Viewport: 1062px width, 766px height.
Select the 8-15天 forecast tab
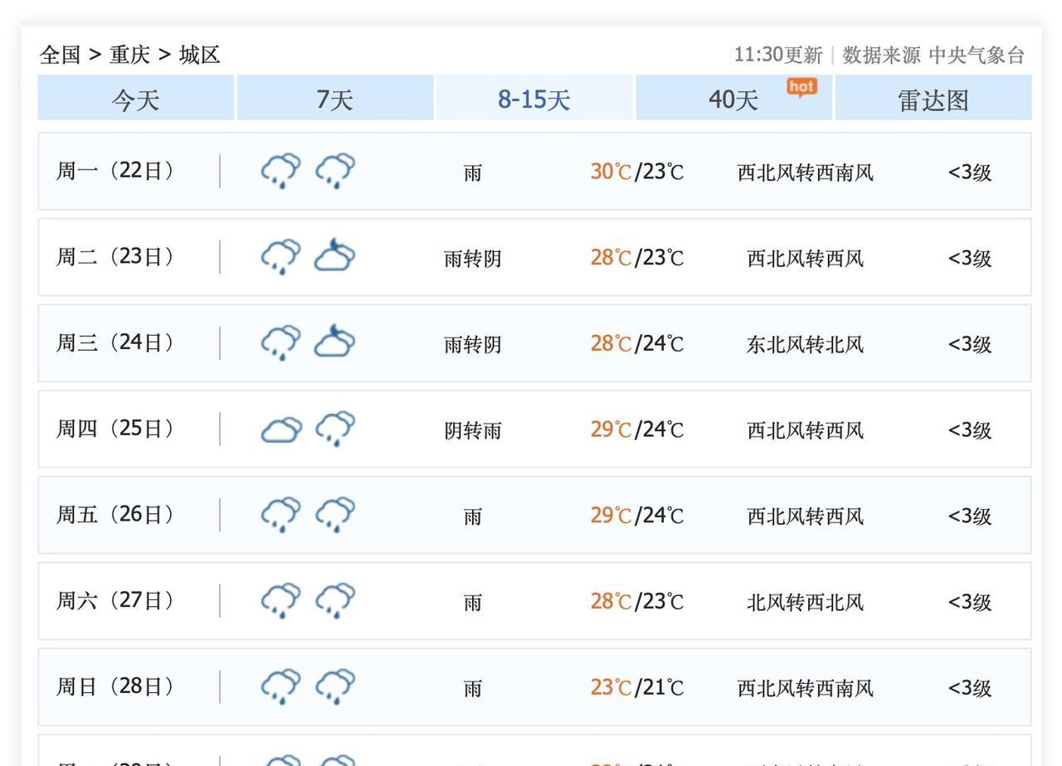pyautogui.click(x=534, y=99)
